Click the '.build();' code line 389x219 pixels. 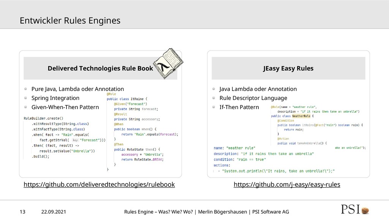click(x=40, y=156)
